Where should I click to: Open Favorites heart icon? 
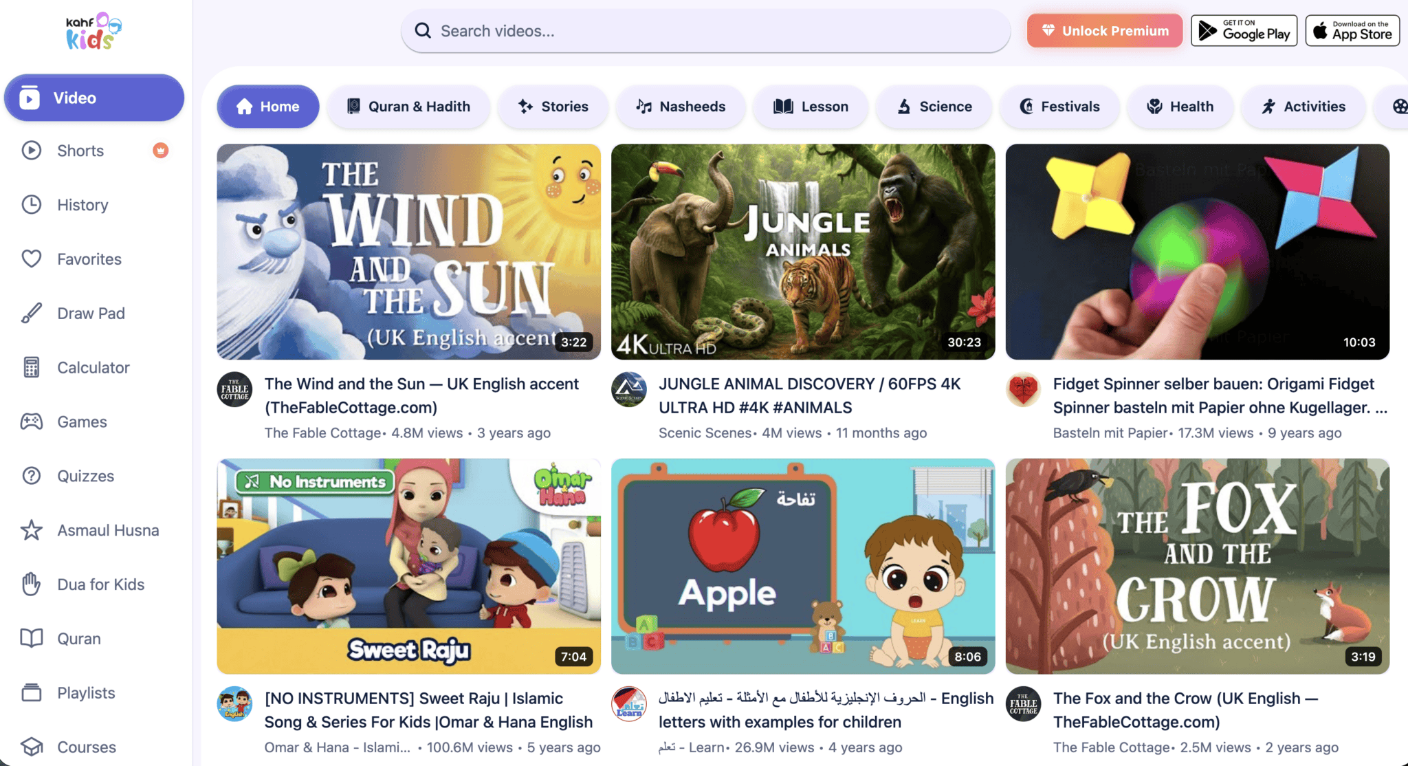click(32, 259)
